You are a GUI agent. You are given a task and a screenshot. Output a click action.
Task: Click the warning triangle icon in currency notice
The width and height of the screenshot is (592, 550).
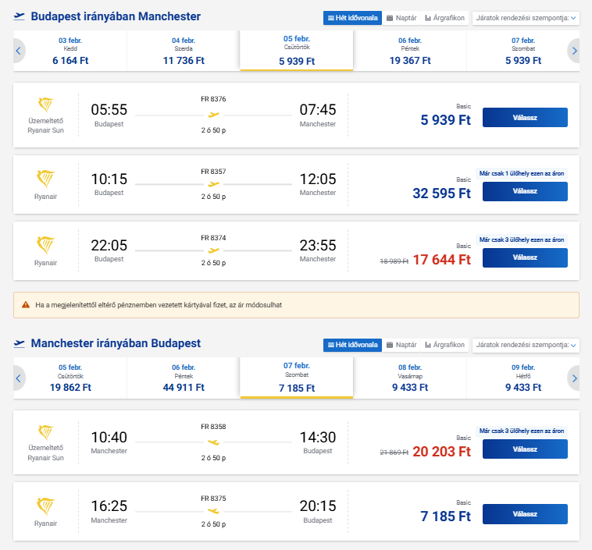point(26,305)
